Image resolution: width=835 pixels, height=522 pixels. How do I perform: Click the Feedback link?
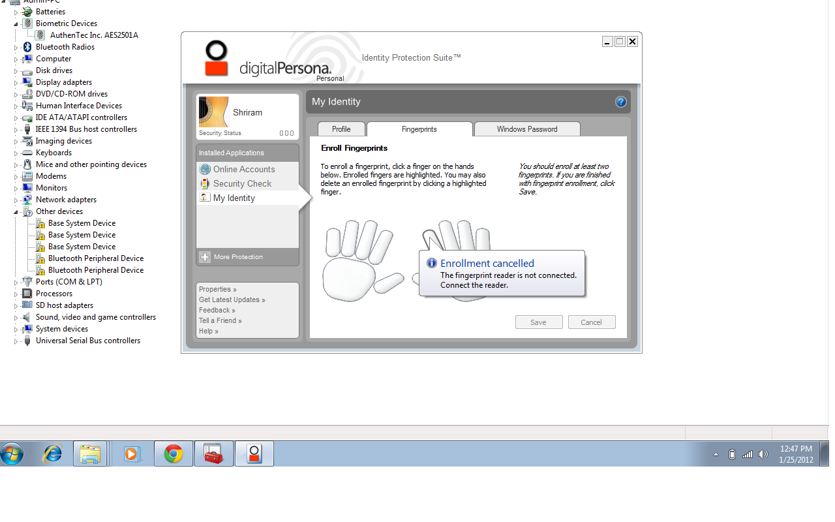(217, 310)
